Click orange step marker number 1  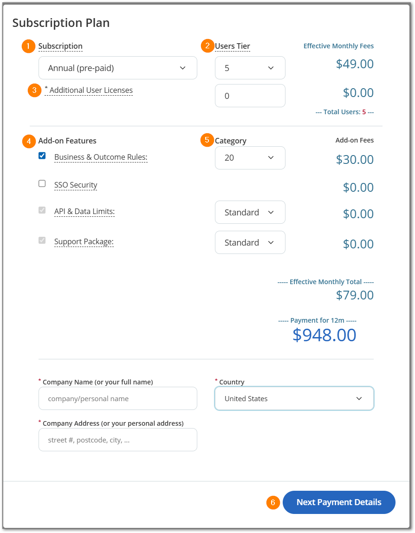coord(28,46)
